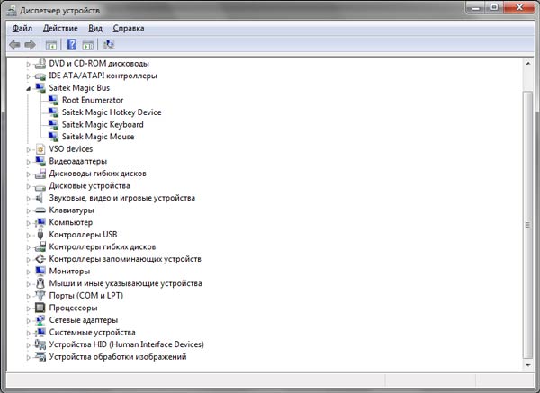
Task: Expand the Мониторы node
Action: tap(28, 272)
